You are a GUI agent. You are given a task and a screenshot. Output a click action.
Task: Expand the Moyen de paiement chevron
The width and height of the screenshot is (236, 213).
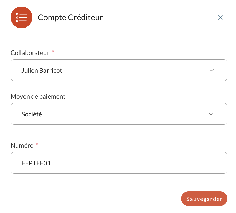[x=211, y=114]
